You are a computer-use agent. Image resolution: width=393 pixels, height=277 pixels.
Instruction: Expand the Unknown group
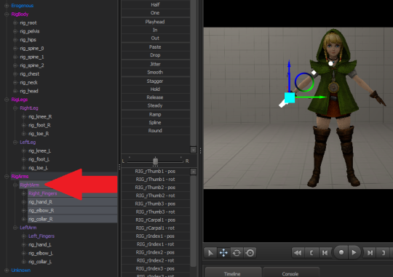click(7, 270)
